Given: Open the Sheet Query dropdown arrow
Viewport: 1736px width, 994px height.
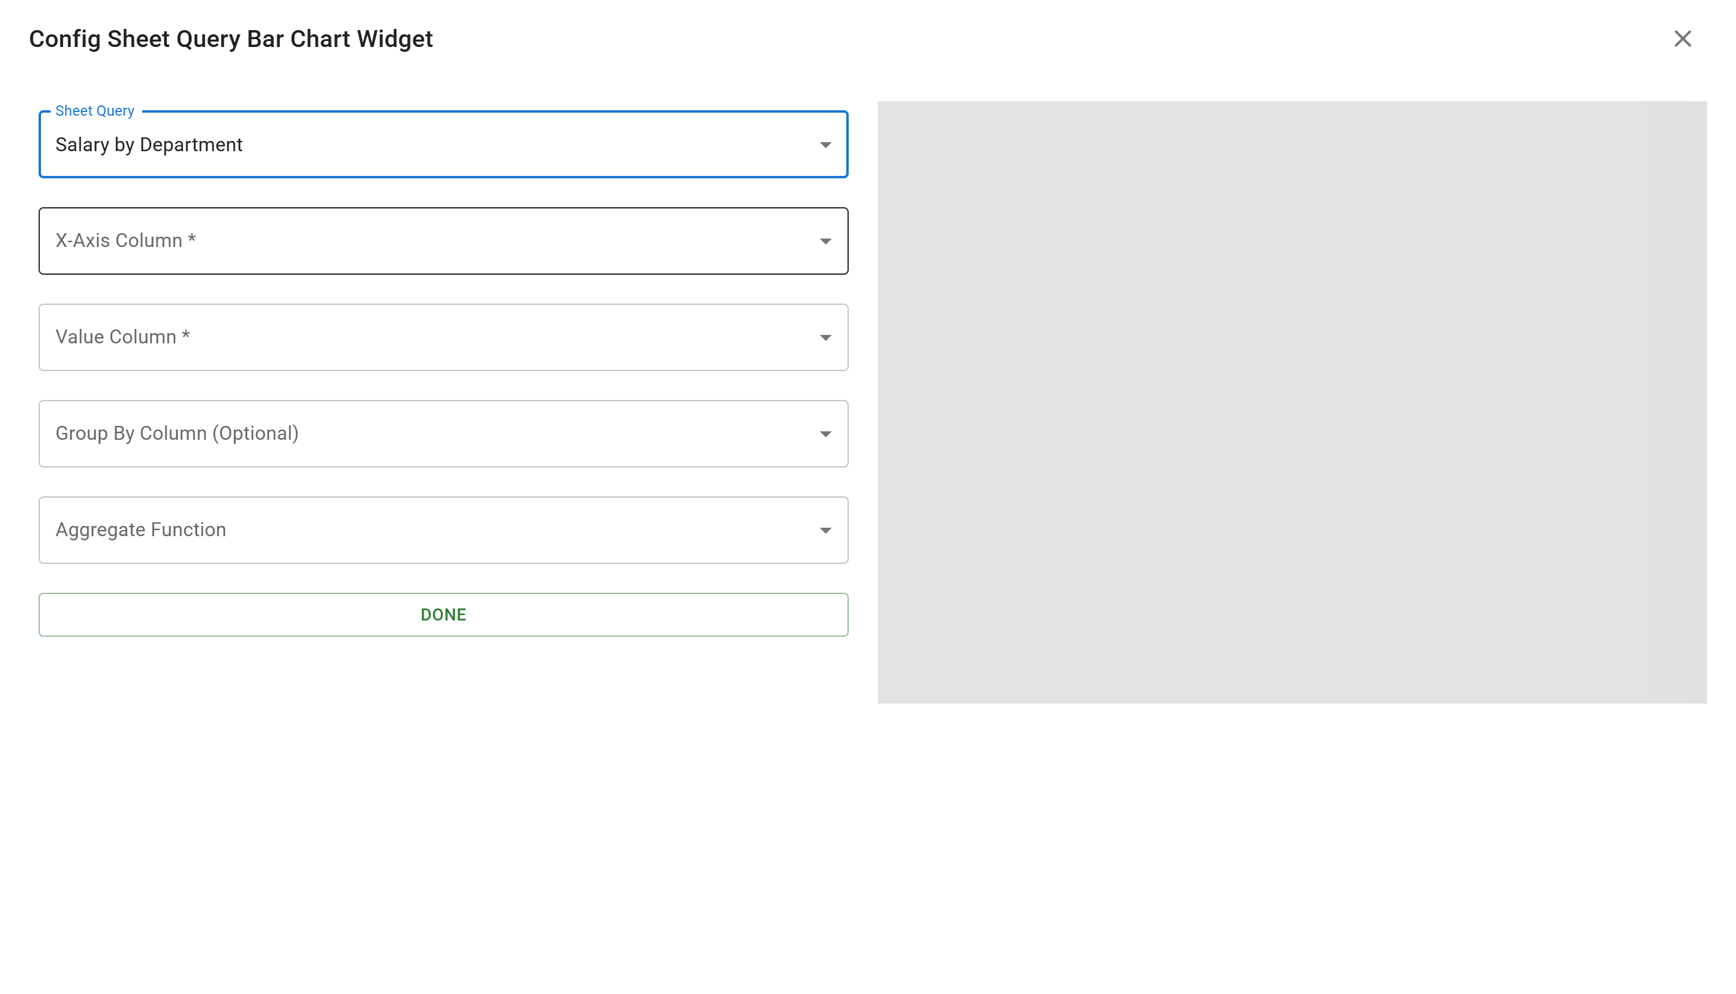Looking at the screenshot, I should click(x=826, y=145).
